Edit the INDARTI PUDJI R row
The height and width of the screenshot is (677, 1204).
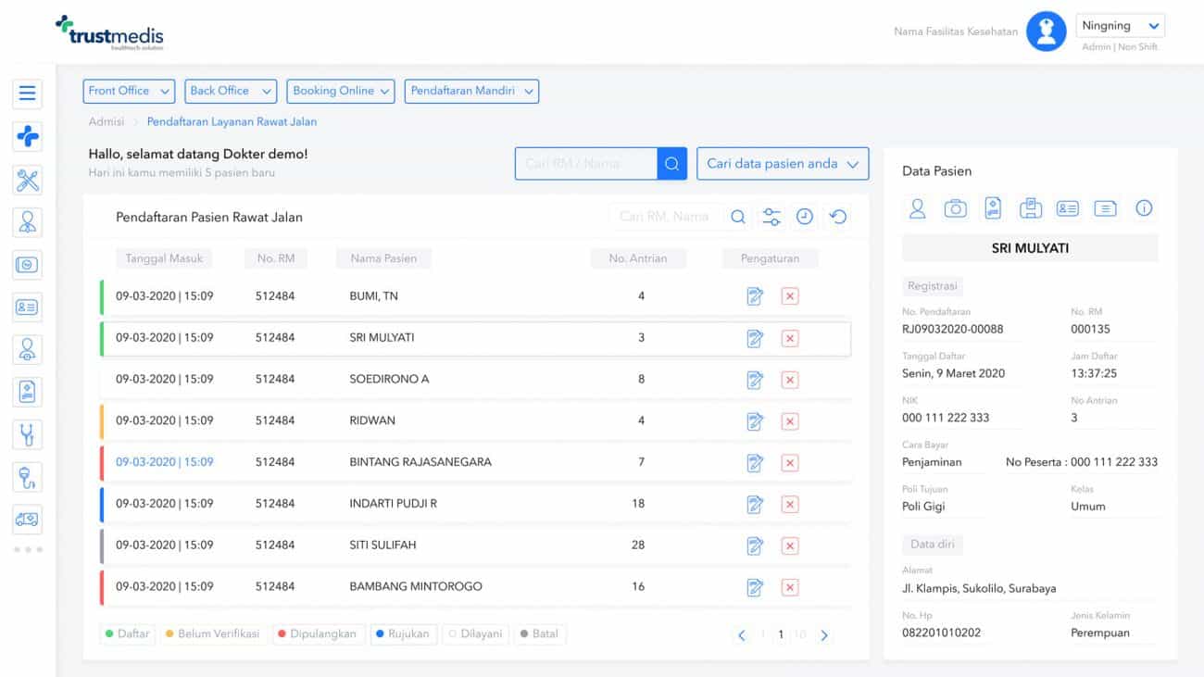coord(755,504)
